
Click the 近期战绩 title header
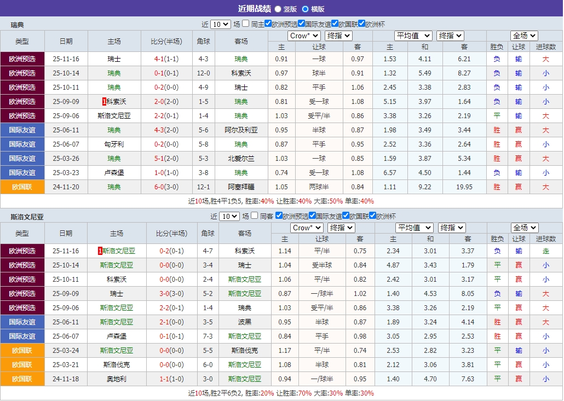tap(256, 9)
